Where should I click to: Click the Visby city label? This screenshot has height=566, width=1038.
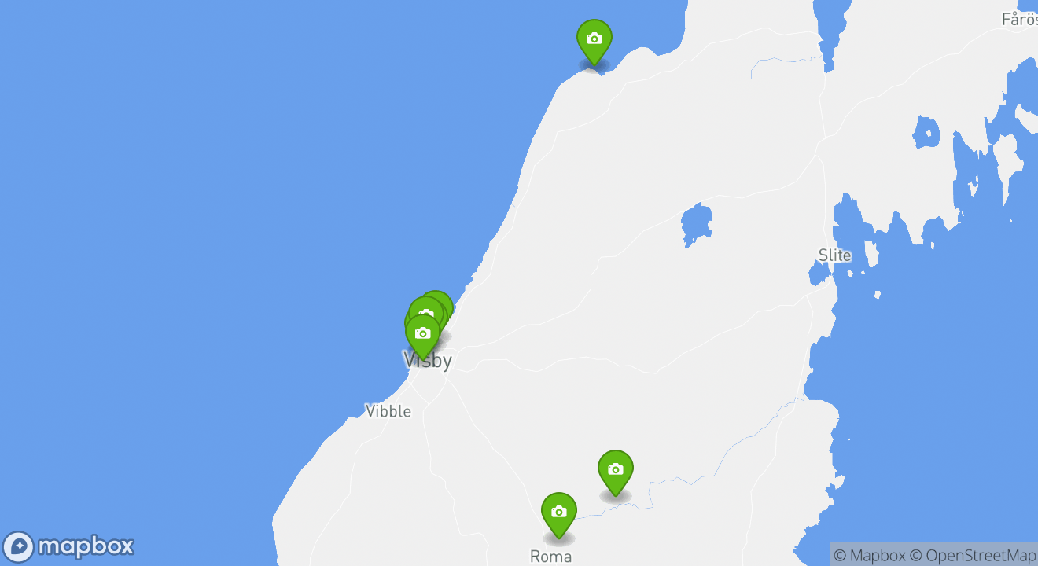click(x=427, y=361)
